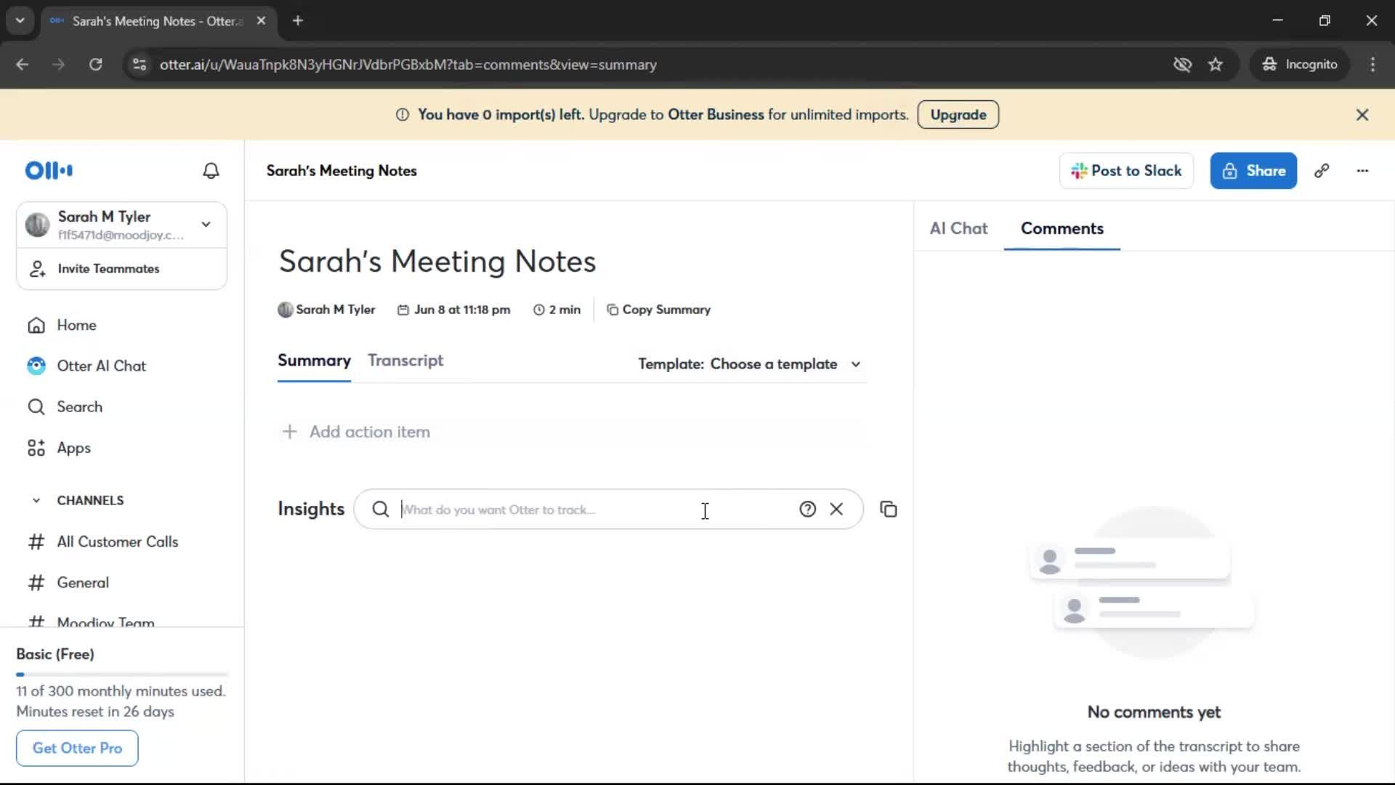Click Post to Slack
The image size is (1395, 785).
click(x=1126, y=171)
